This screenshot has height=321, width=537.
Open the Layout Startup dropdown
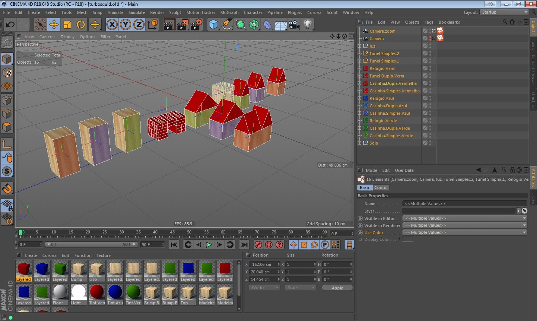504,12
